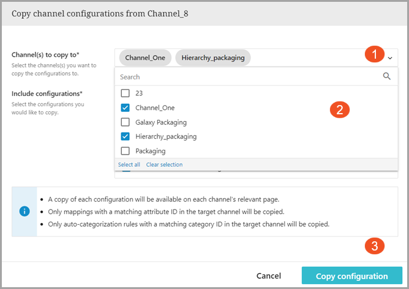Screen dimensions: 409x289
Task: Click the blue info icon beside the notes
Action: click(24, 211)
